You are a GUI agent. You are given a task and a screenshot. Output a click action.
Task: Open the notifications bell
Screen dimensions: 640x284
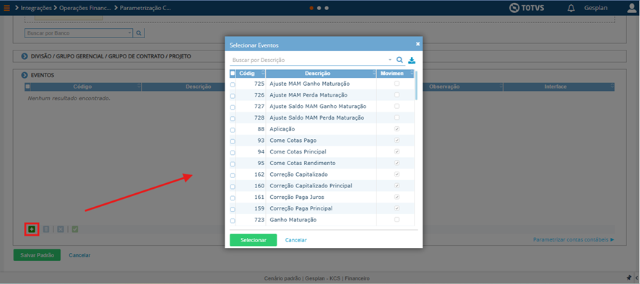571,8
